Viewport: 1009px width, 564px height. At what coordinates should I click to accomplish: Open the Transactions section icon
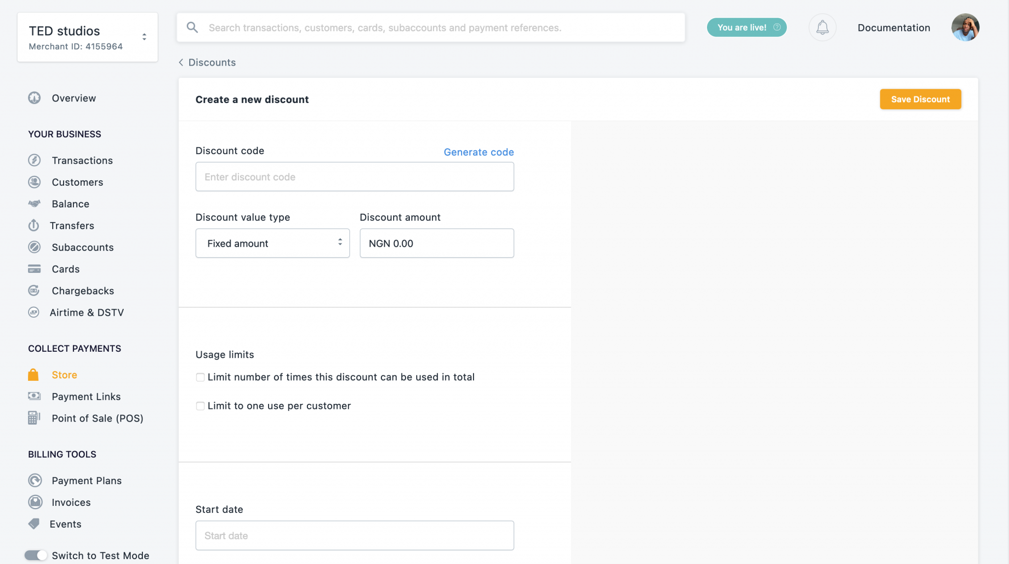34,160
